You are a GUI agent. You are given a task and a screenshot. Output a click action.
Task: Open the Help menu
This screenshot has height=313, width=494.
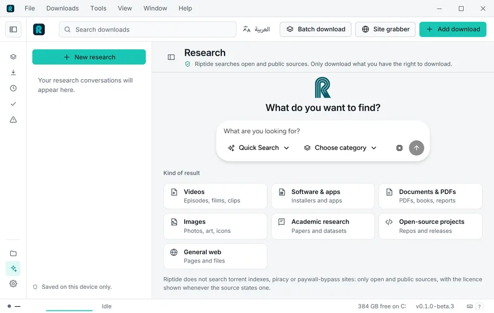pyautogui.click(x=185, y=8)
